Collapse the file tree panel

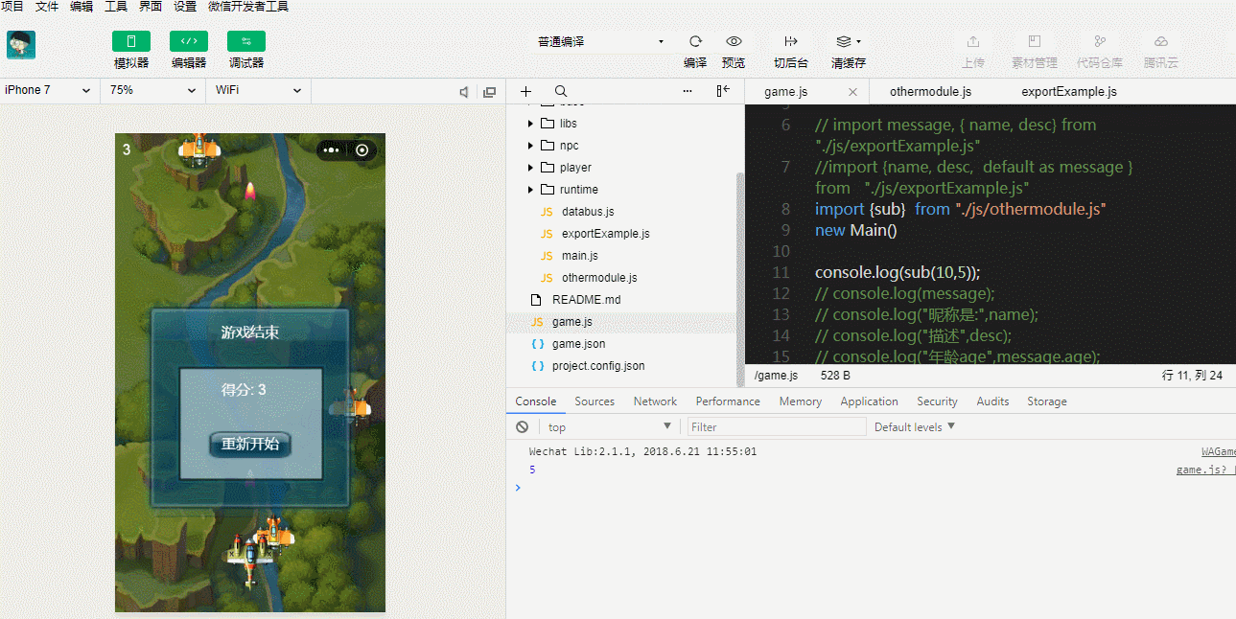click(x=723, y=91)
